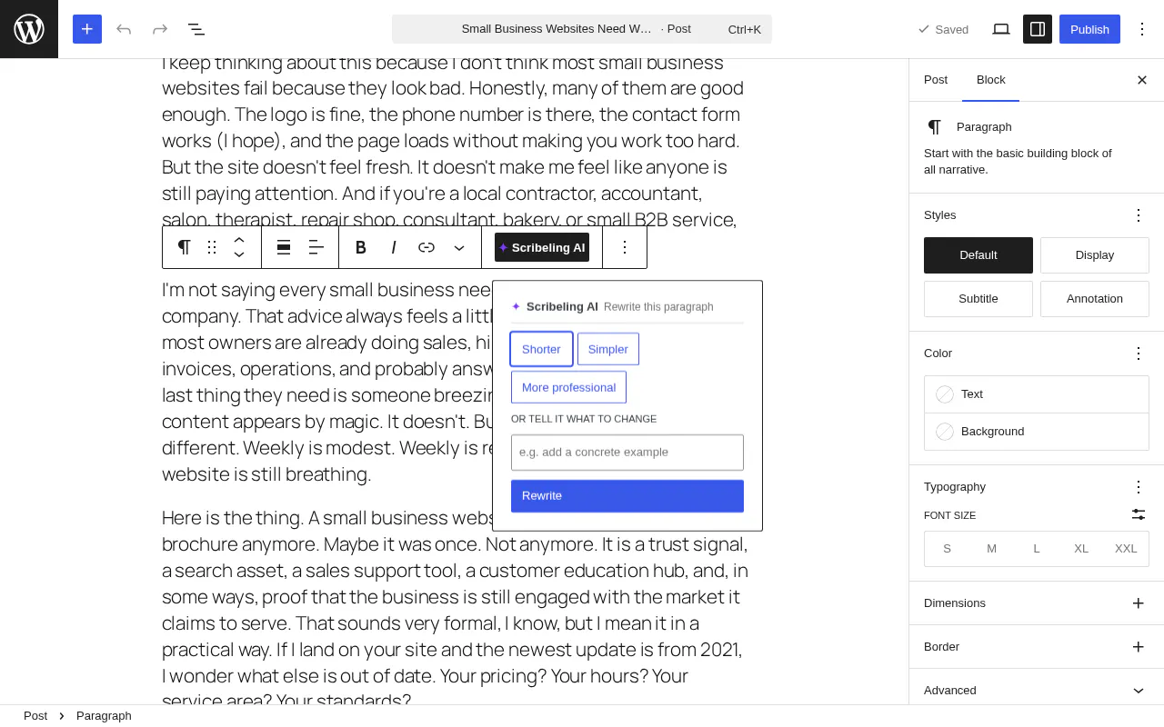Insert a link in the paragraph

(426, 247)
